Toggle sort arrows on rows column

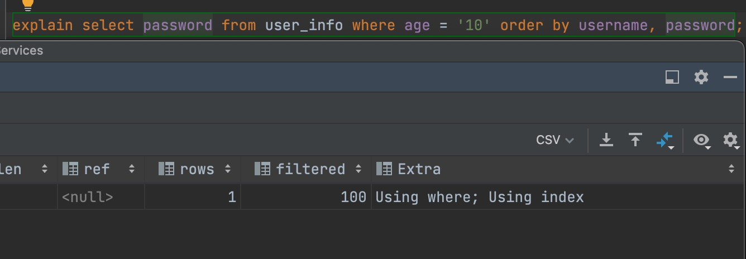[x=228, y=169]
